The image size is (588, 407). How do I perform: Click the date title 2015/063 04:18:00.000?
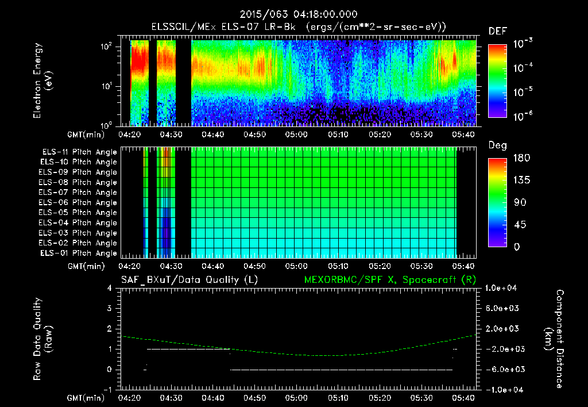point(299,14)
